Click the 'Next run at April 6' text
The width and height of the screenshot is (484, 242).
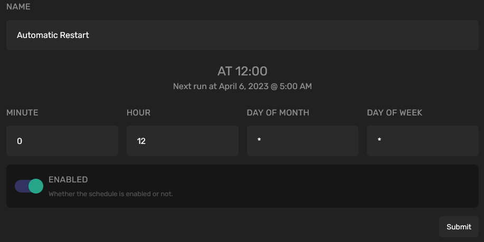(242, 86)
